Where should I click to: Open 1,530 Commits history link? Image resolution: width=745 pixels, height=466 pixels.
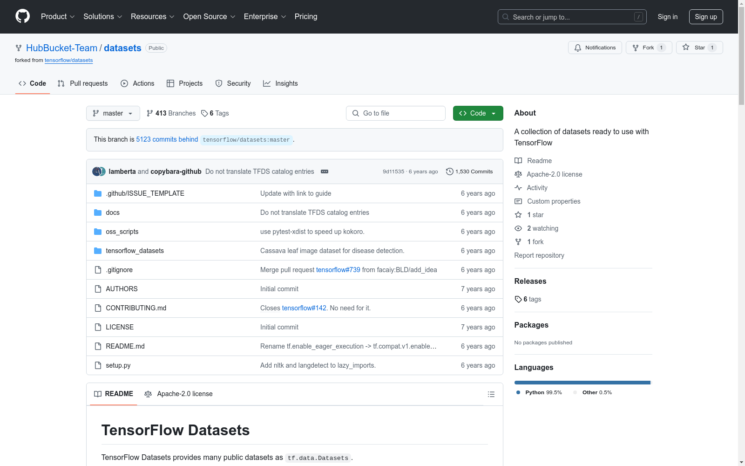point(469,171)
